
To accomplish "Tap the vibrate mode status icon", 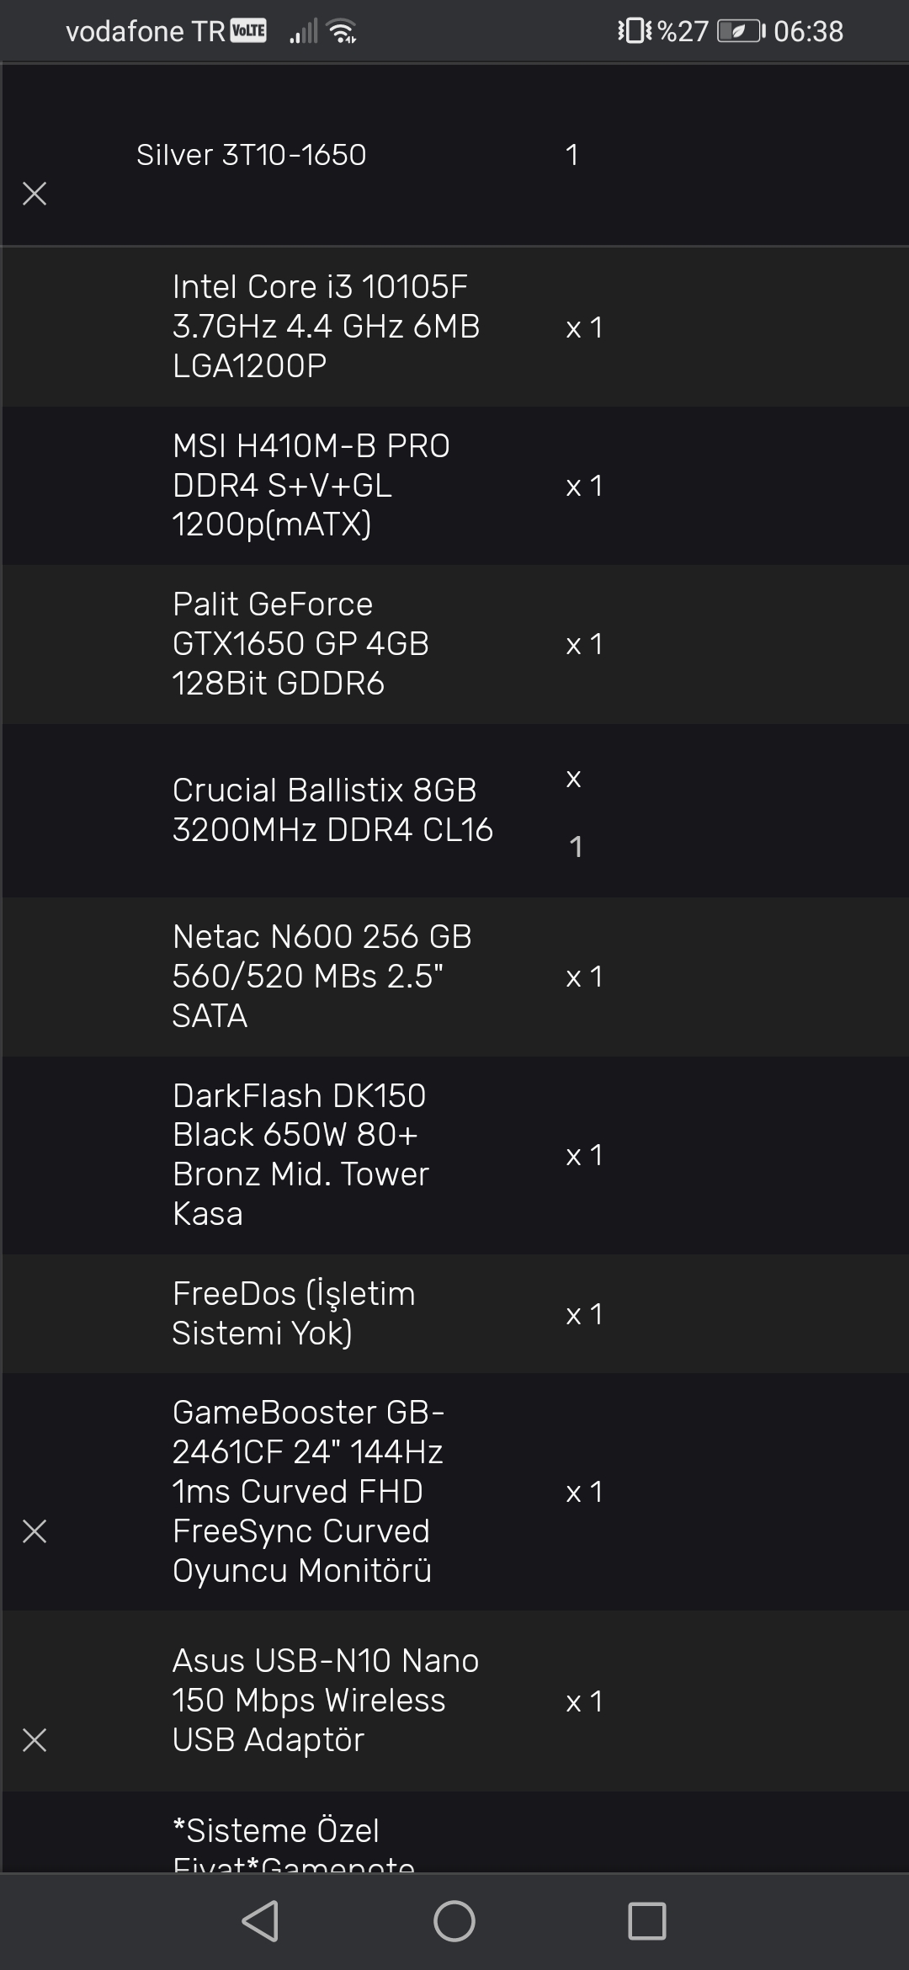I will [x=634, y=32].
